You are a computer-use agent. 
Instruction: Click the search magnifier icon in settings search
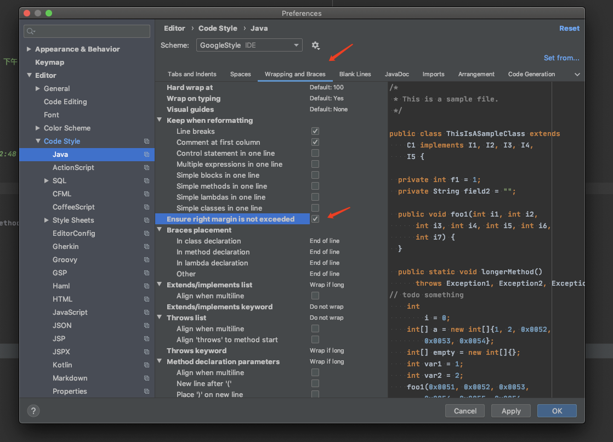pyautogui.click(x=31, y=31)
